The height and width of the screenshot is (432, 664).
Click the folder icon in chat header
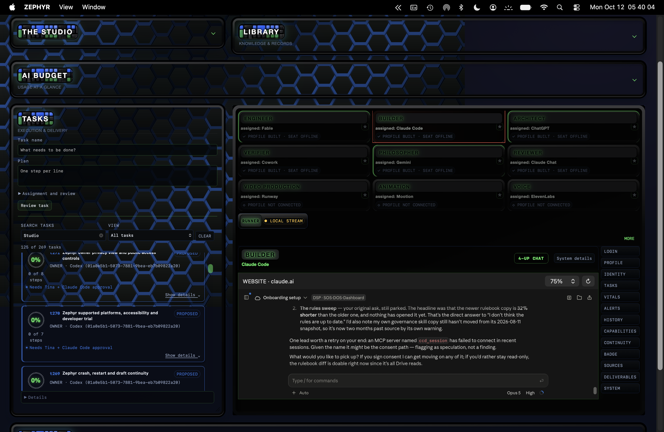579,298
